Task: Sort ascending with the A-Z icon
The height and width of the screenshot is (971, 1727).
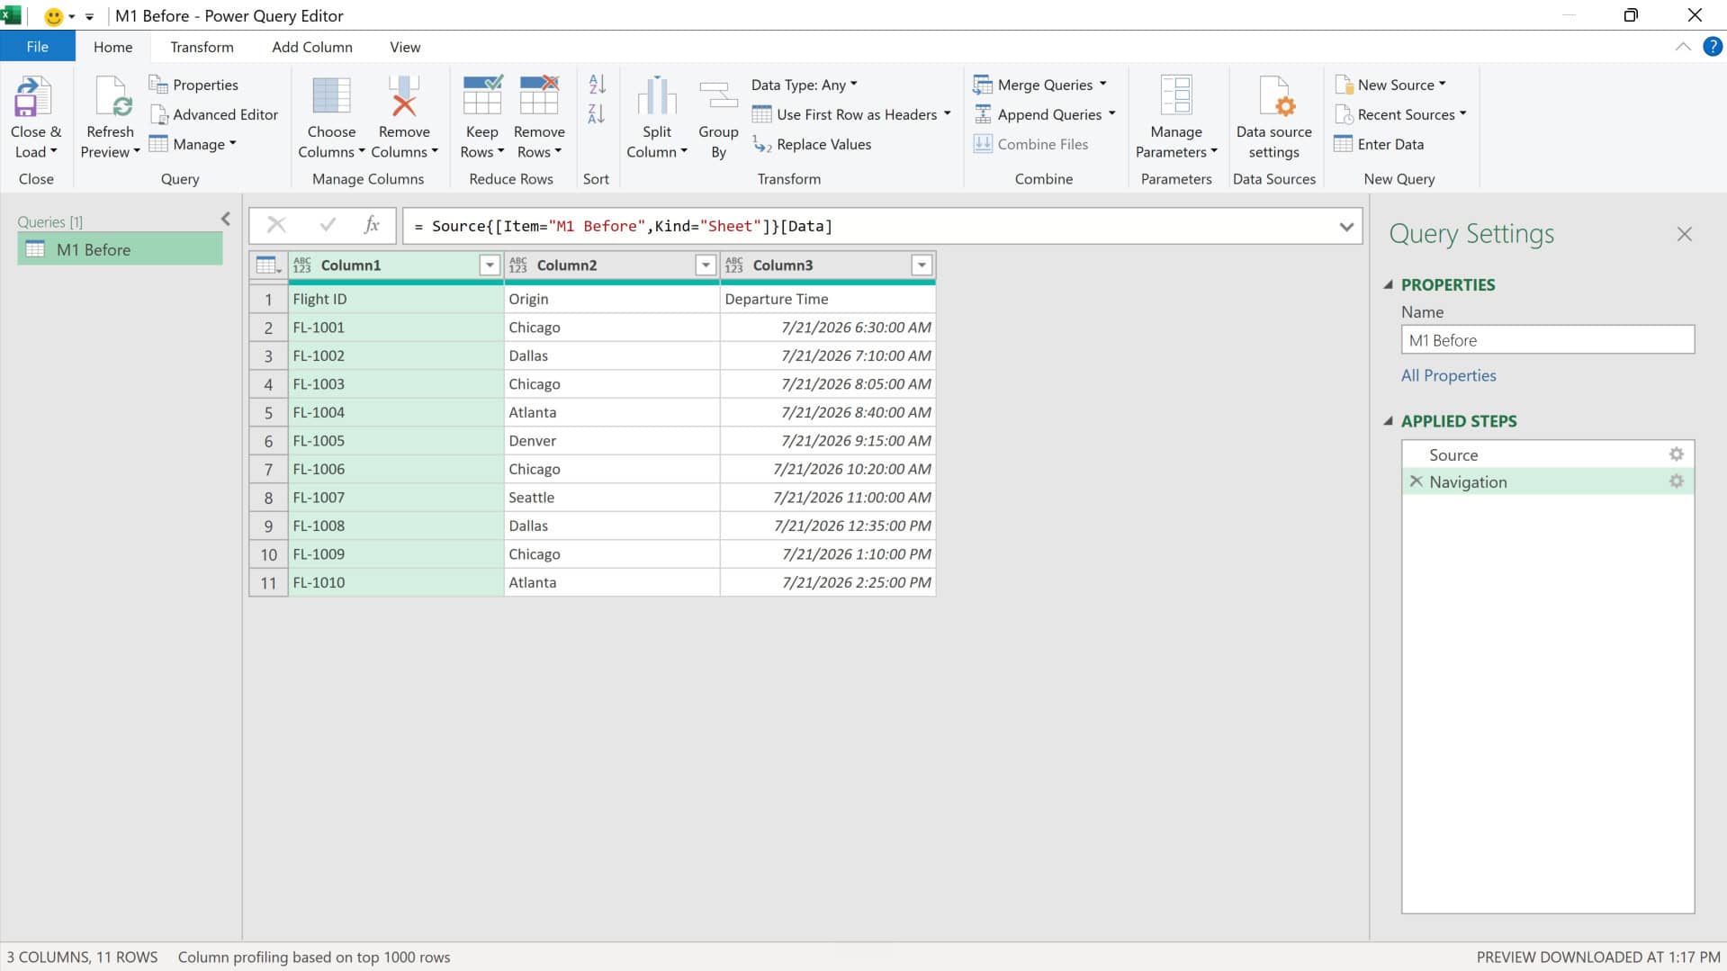Action: click(x=597, y=85)
